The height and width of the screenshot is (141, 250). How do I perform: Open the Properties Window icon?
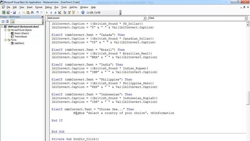(69, 13)
